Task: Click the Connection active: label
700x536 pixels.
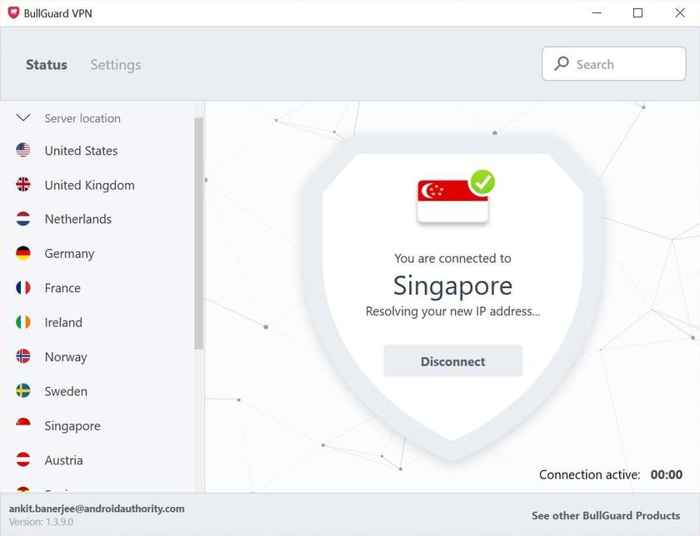Action: tap(590, 474)
